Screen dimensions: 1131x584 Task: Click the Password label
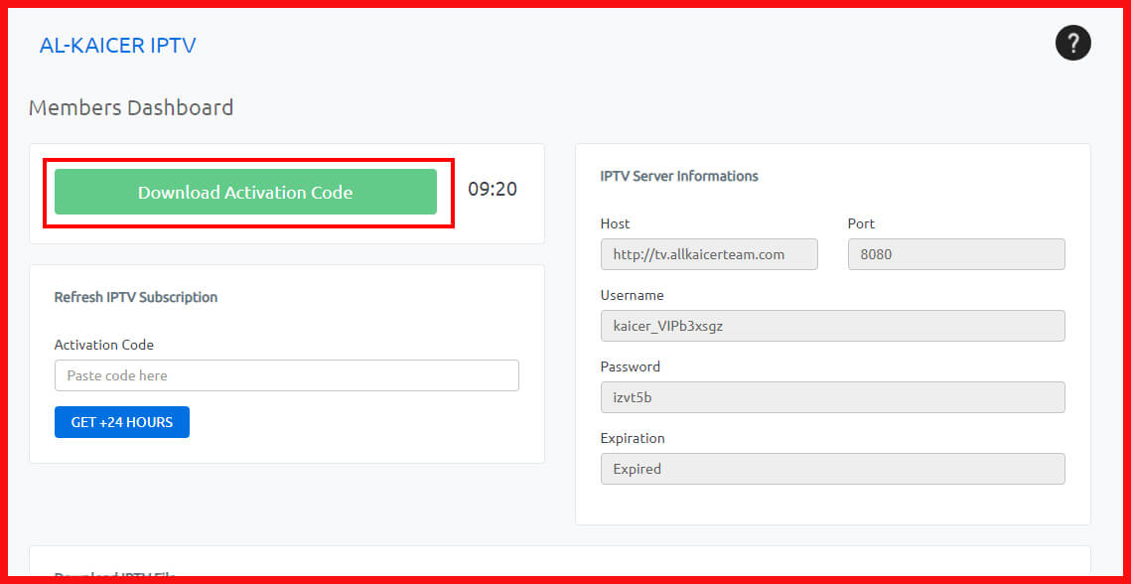click(x=630, y=366)
